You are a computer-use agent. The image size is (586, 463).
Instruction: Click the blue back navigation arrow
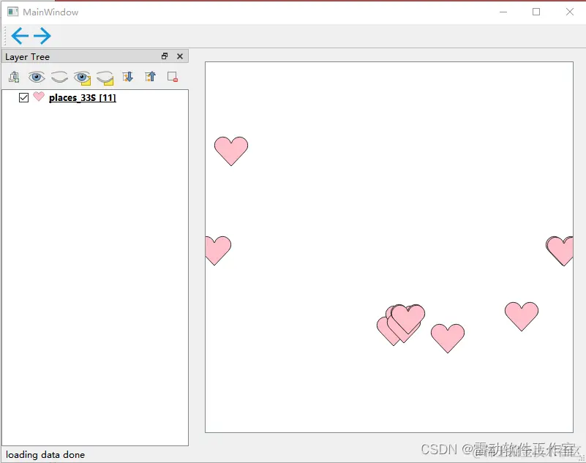(20, 35)
